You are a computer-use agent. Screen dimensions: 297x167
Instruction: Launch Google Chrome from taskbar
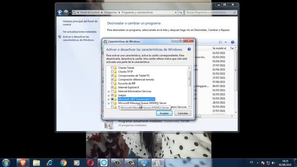click(x=64, y=163)
